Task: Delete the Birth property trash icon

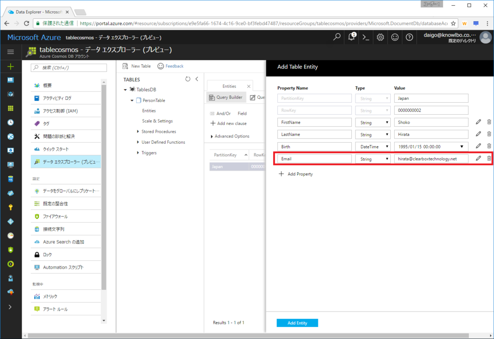Action: [489, 146]
